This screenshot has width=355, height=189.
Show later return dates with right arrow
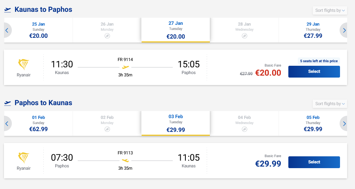pos(344,124)
